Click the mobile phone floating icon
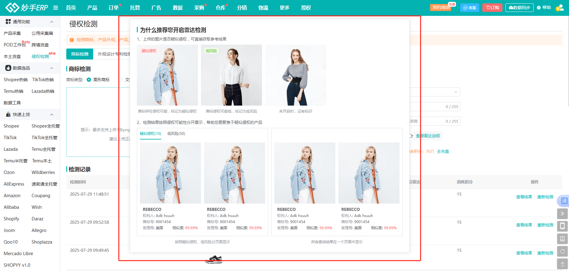569x271 pixels. (562, 226)
